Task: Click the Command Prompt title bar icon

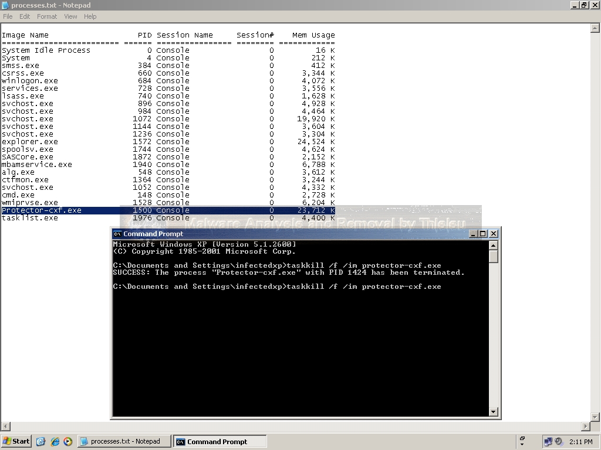Action: [x=117, y=233]
